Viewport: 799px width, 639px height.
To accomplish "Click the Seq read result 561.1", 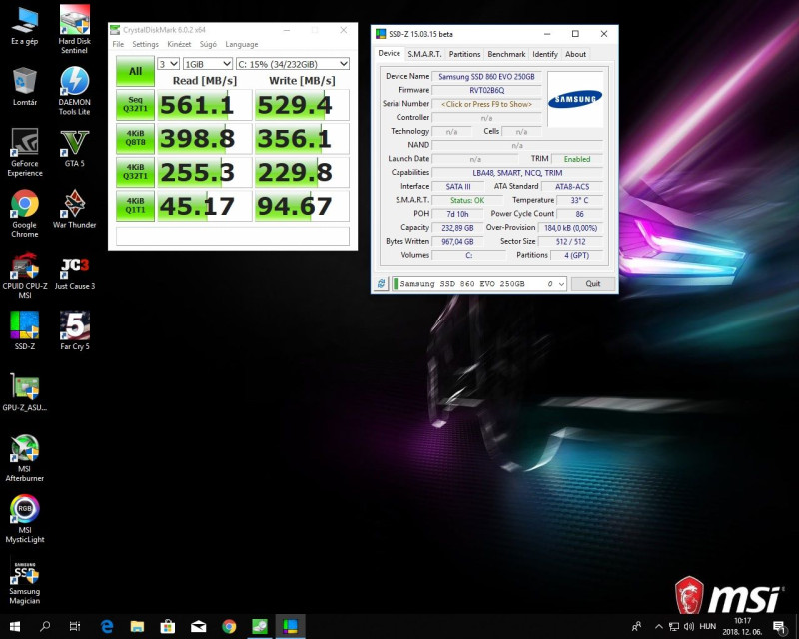I will click(x=205, y=105).
